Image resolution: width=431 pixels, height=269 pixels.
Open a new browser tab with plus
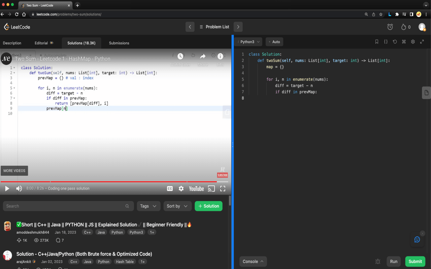[77, 5]
